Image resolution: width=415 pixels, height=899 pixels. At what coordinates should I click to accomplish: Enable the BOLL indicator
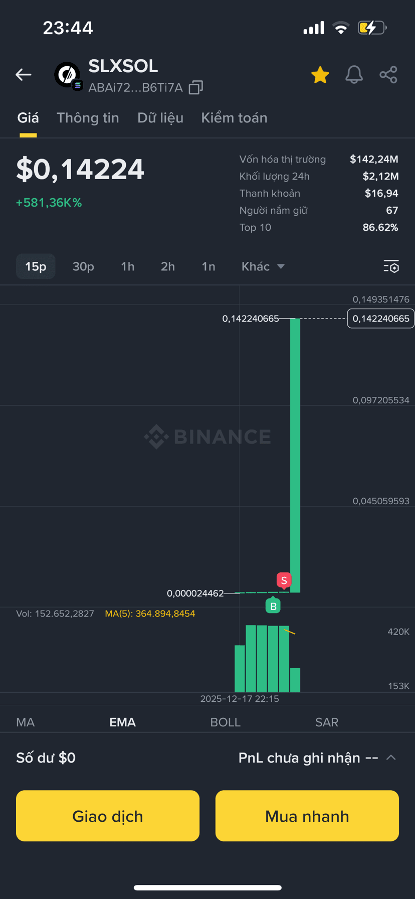[x=226, y=722]
